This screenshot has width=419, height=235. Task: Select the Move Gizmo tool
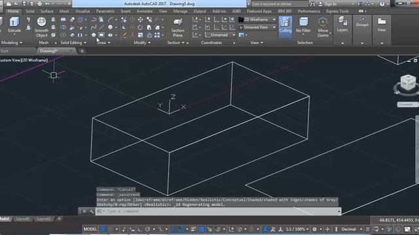[323, 27]
